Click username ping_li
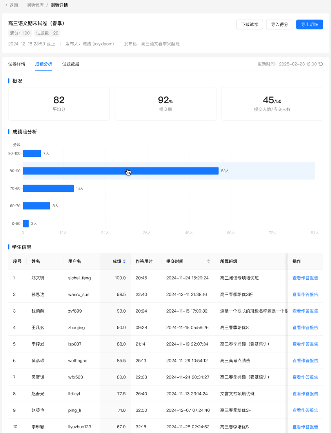Screen dimensions: 331x433 [75, 410]
